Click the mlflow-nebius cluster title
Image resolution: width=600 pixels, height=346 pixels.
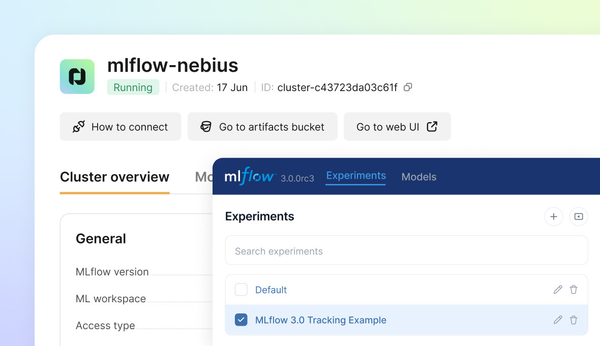[x=172, y=65]
